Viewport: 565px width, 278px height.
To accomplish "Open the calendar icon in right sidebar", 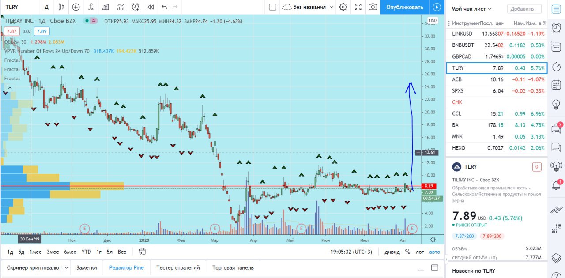I will [556, 86].
